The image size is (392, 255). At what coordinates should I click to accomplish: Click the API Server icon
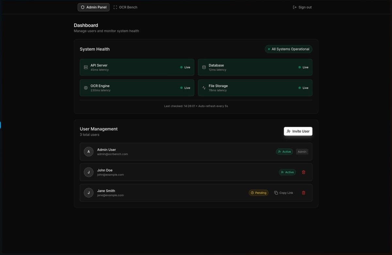[86, 67]
